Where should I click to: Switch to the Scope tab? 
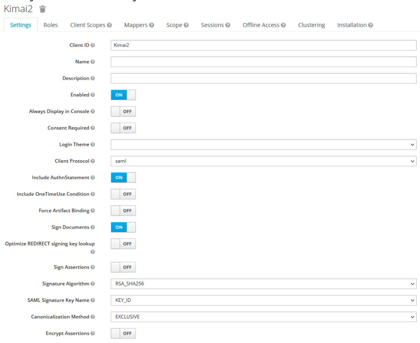coord(174,25)
